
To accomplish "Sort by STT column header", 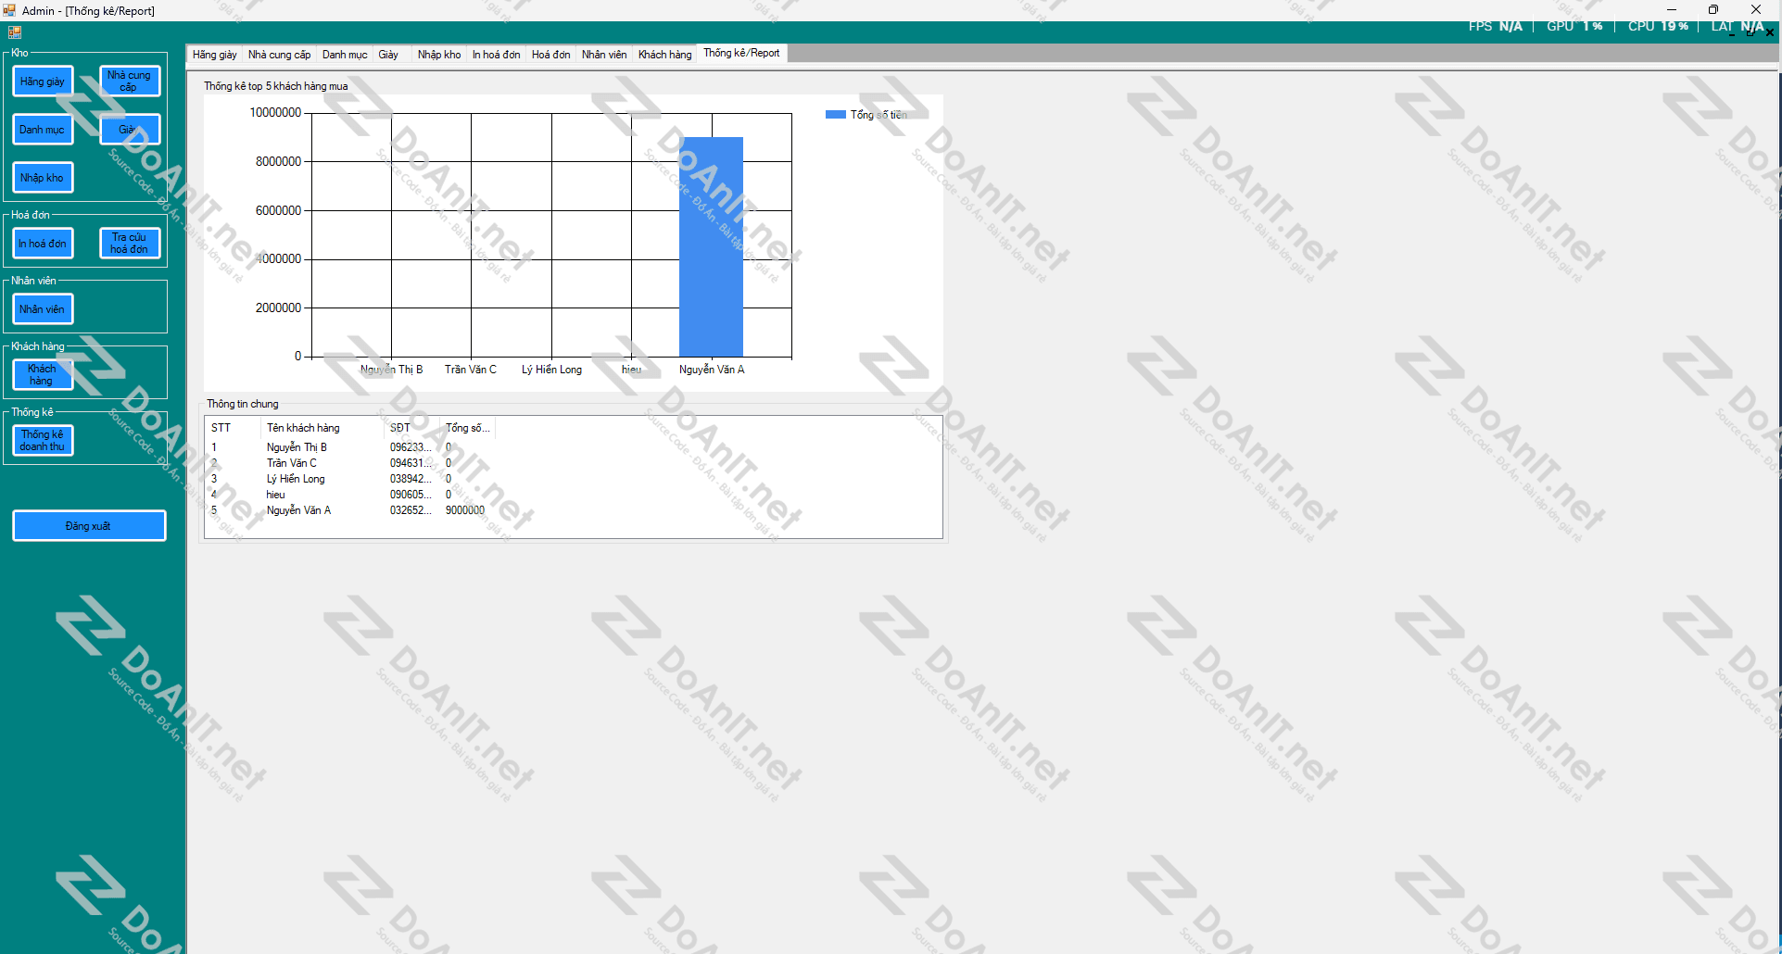I will pyautogui.click(x=233, y=428).
